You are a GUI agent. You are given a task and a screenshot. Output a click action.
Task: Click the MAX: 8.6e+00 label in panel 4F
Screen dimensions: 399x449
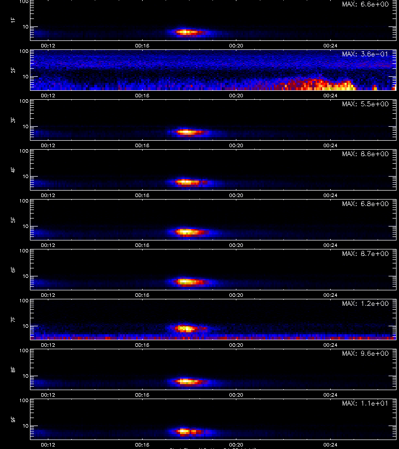[x=365, y=154]
